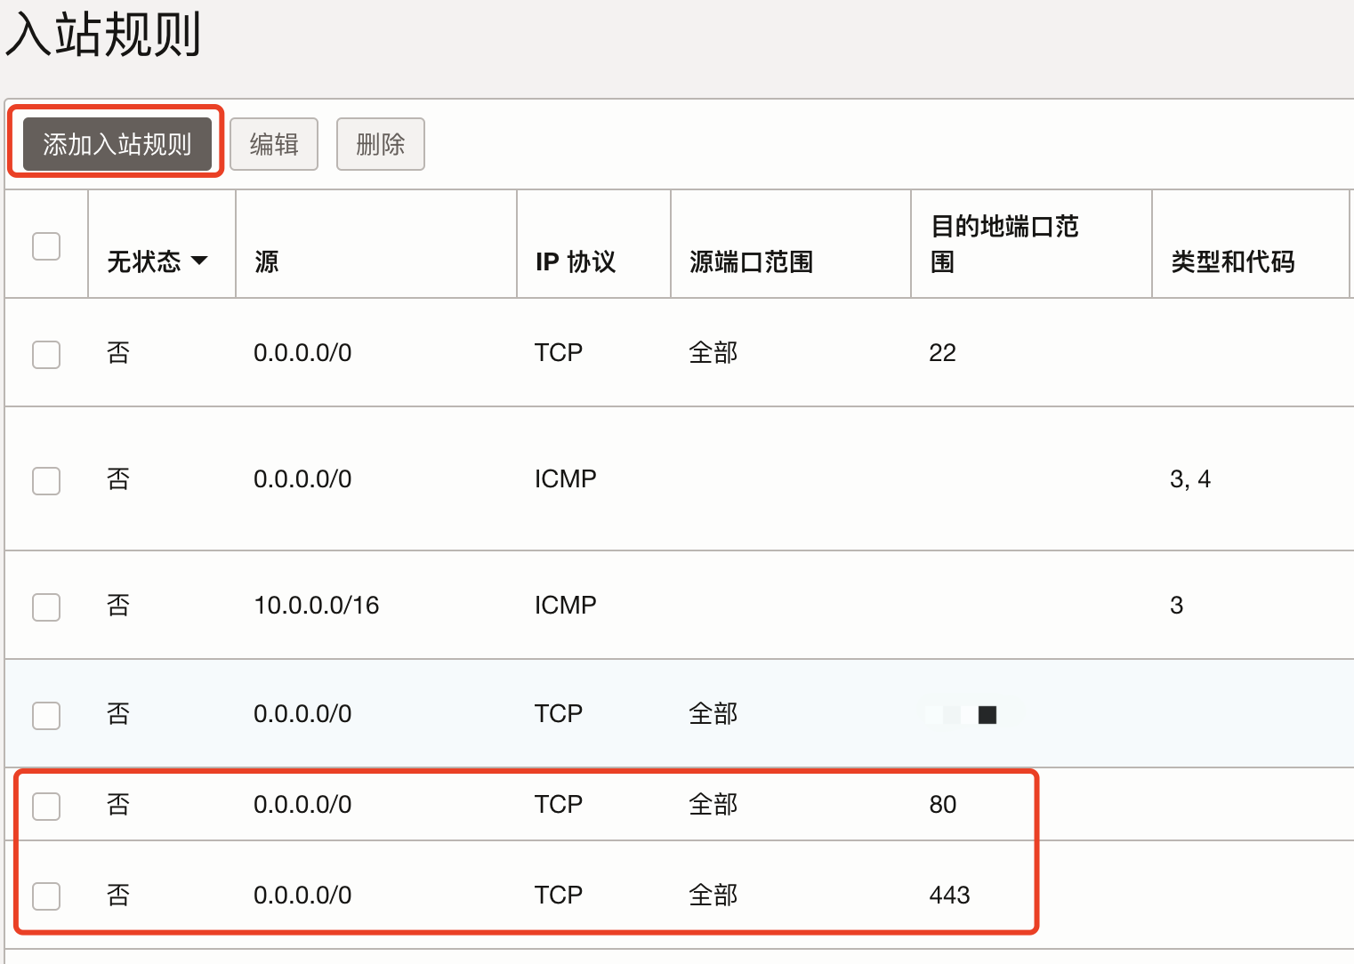Click the 删除 button
1354x964 pixels.
380,144
